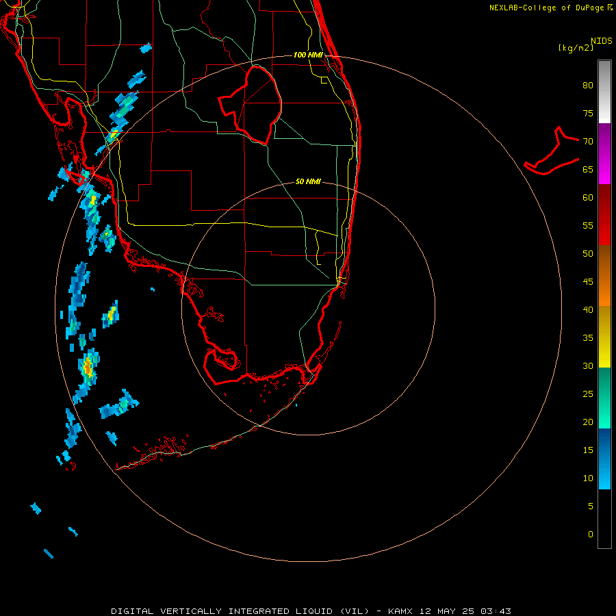Click the 50 NMI range ring label

(x=308, y=181)
